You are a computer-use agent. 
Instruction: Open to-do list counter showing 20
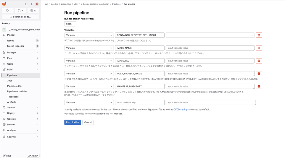pyautogui.click(x=33, y=11)
